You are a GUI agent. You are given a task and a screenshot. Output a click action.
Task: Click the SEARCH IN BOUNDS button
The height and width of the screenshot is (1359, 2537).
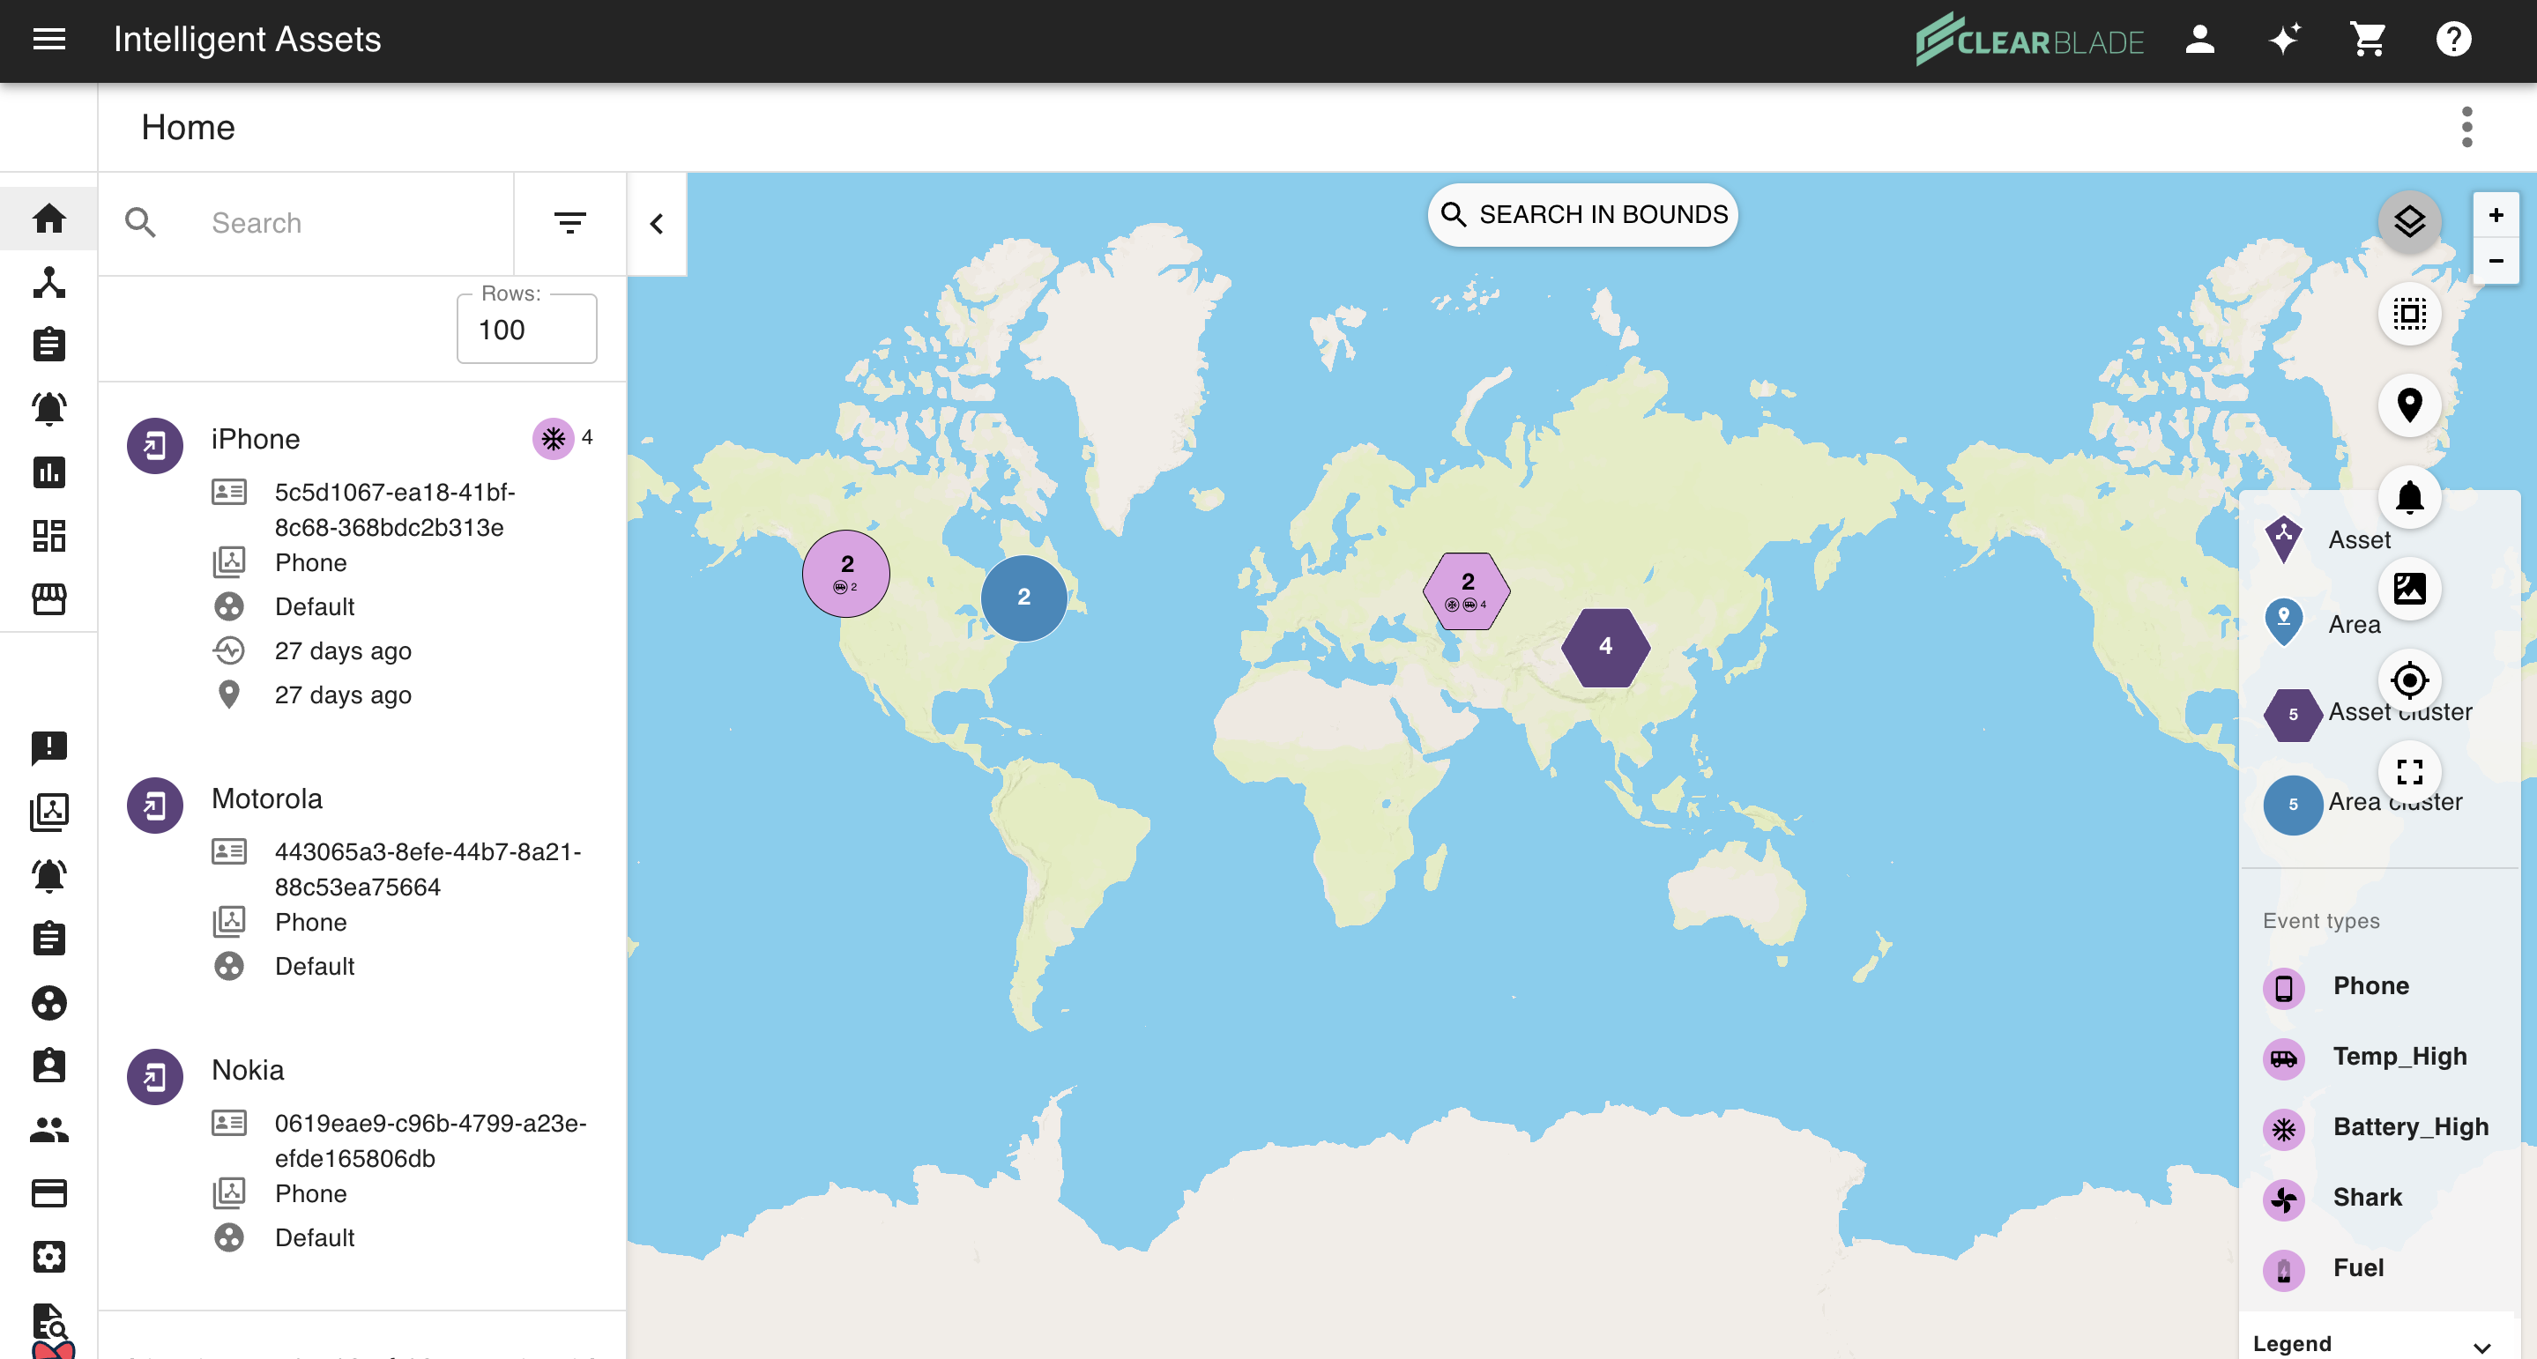point(1582,215)
